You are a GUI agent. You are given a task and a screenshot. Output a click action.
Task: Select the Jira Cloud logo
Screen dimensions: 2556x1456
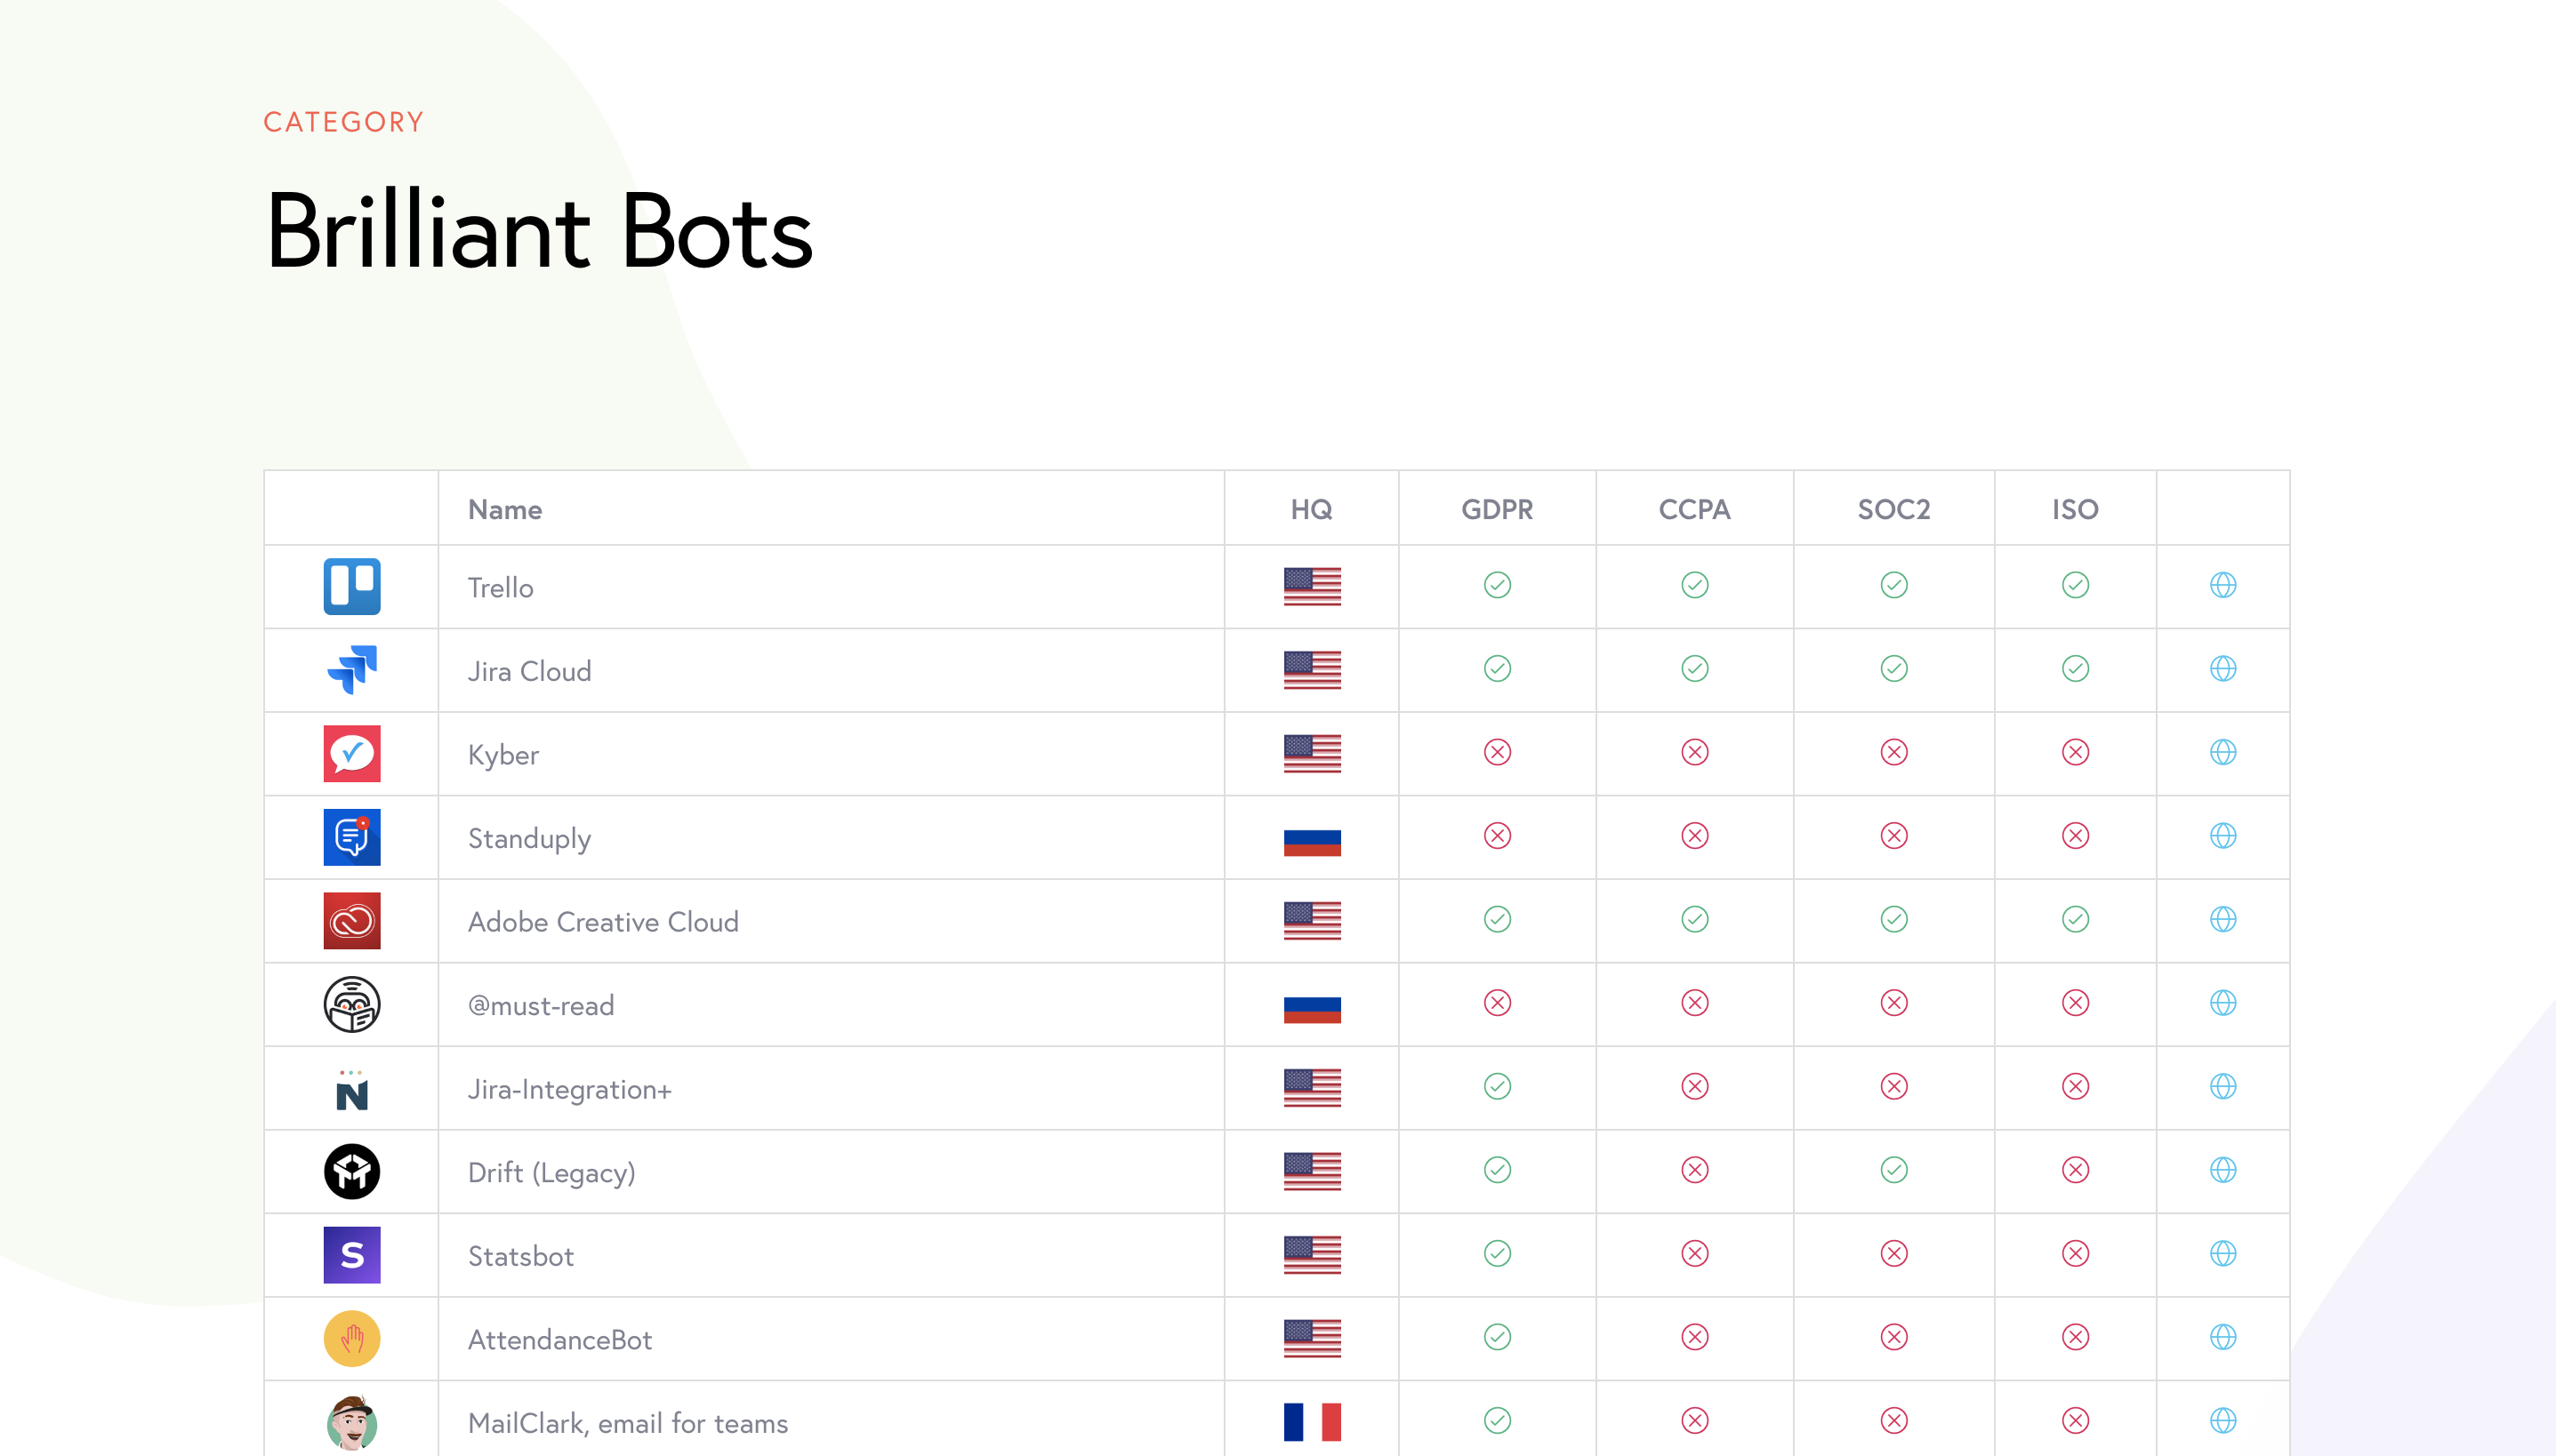[352, 670]
